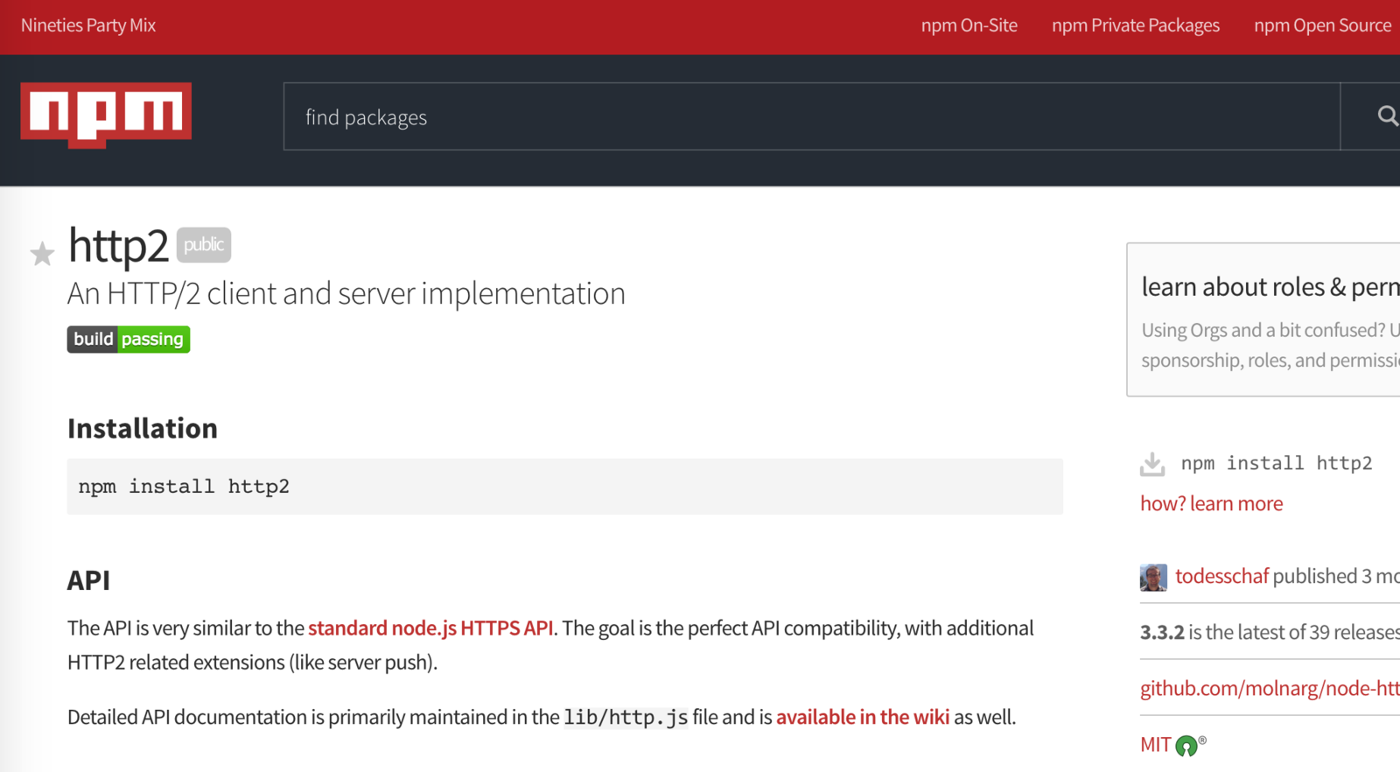
Task: Click how? learn more link
Action: (1212, 504)
